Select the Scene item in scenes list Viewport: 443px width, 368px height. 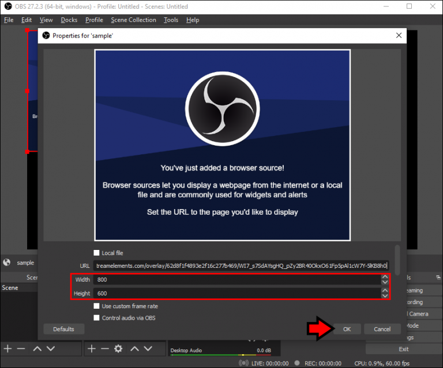coord(19,287)
